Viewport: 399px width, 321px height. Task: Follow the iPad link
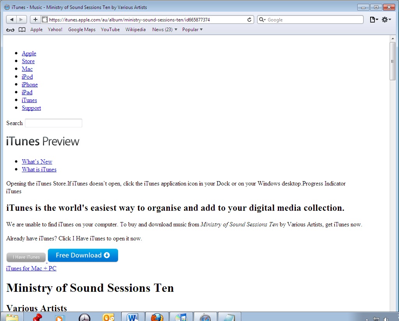tap(27, 92)
